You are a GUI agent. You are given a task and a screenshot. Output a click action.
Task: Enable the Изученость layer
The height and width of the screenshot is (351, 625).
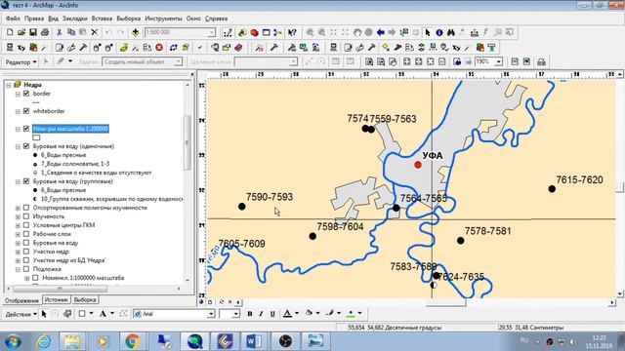[x=26, y=216]
